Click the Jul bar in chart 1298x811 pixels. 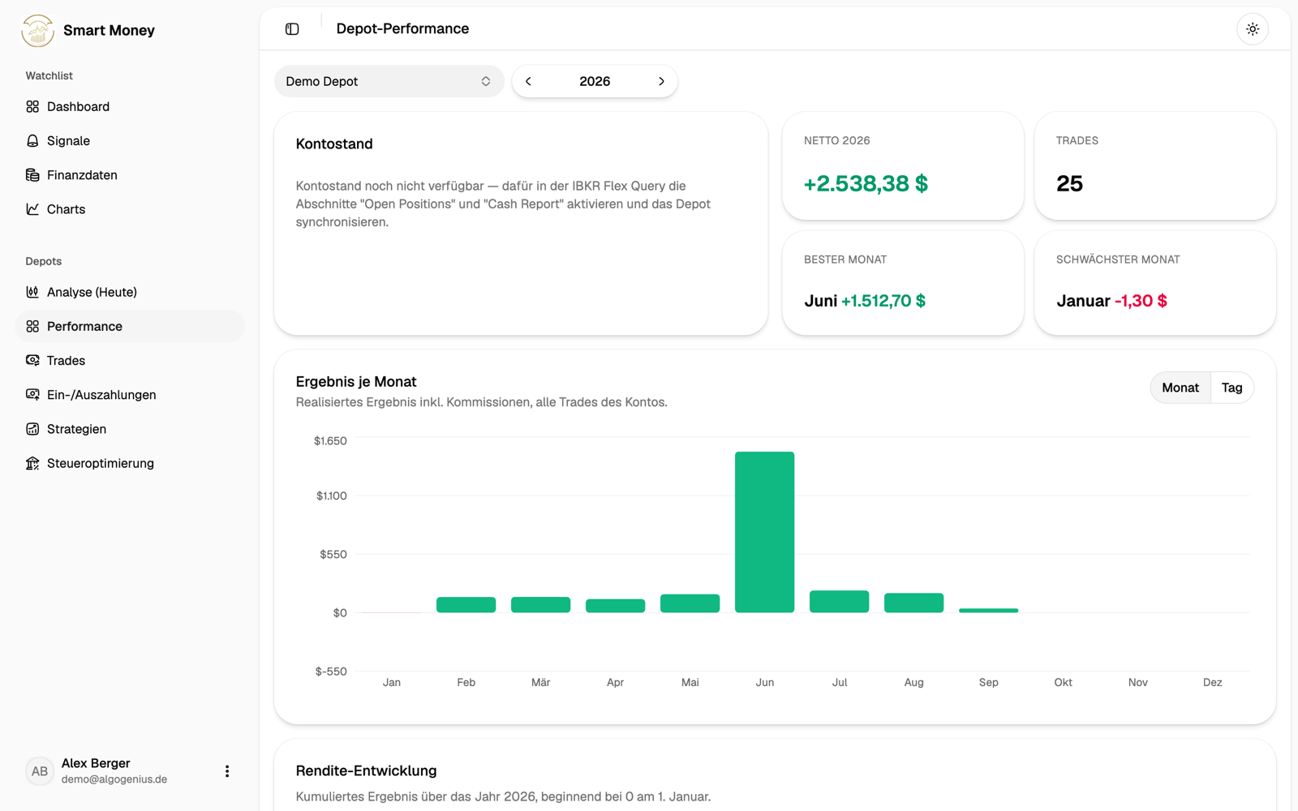coord(839,601)
